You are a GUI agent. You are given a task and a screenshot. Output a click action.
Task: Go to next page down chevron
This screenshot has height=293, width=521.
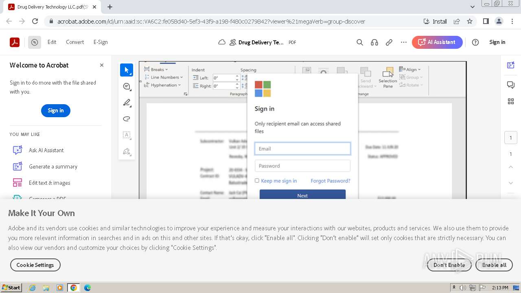click(x=511, y=183)
